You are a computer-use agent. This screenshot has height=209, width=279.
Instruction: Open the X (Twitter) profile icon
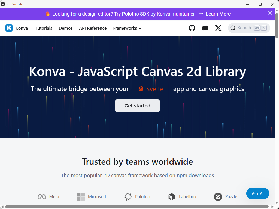pyautogui.click(x=218, y=28)
